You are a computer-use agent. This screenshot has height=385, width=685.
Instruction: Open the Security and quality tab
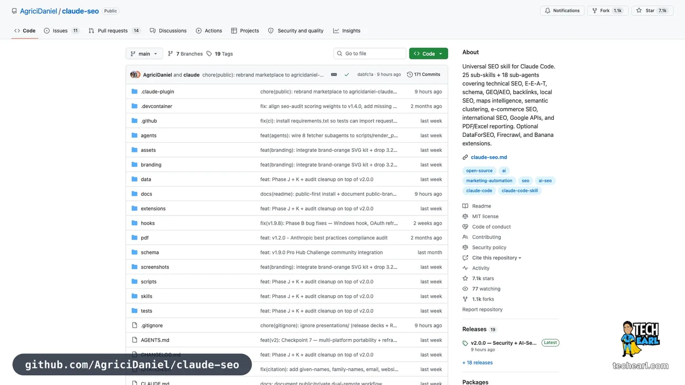(x=295, y=30)
